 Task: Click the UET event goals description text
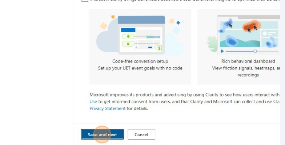pos(140,68)
